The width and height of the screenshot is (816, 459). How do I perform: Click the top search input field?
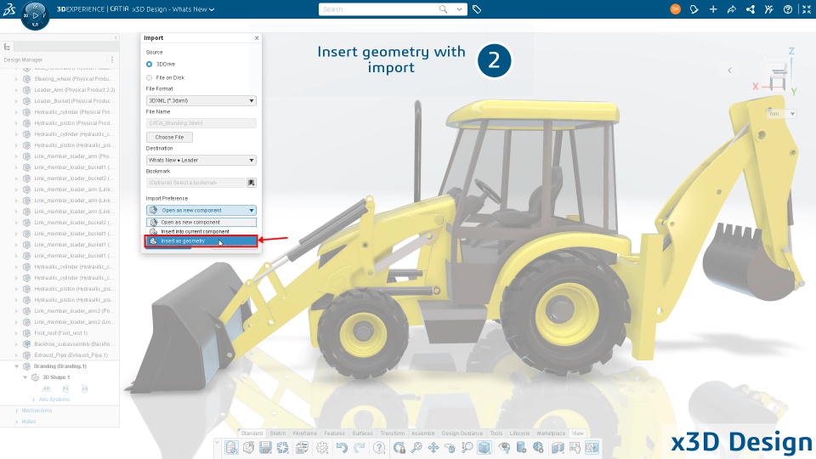click(379, 9)
